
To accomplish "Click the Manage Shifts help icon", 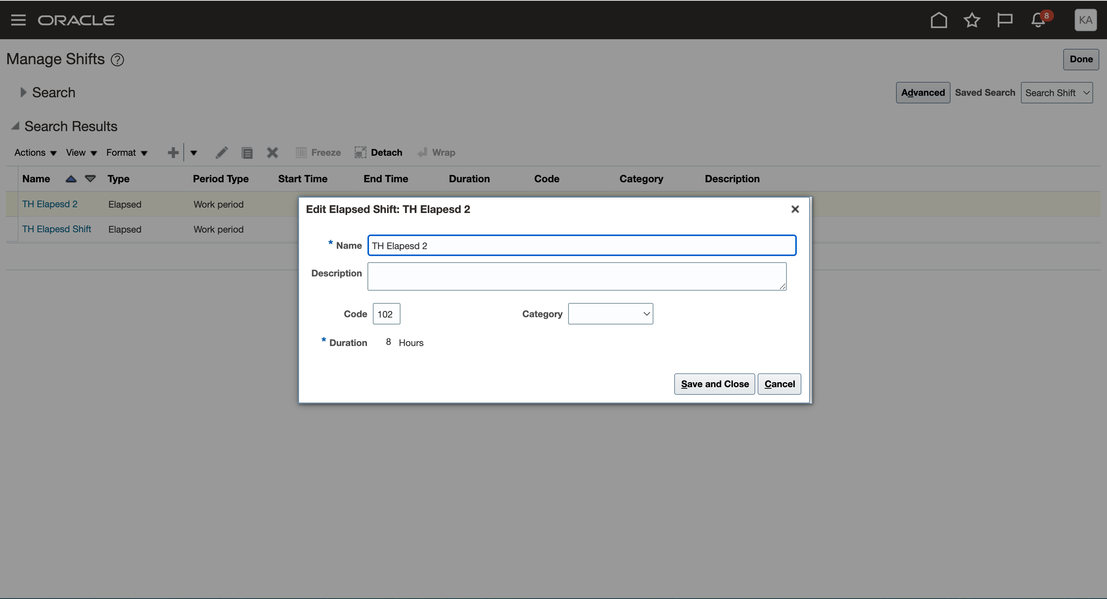I will (117, 60).
